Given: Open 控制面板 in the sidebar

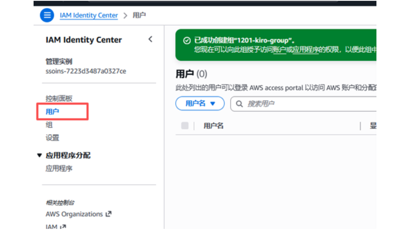Looking at the screenshot, I should (59, 98).
